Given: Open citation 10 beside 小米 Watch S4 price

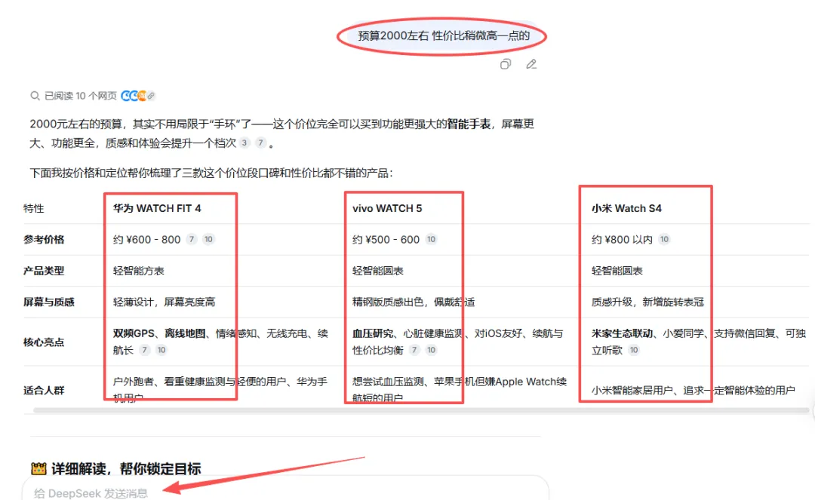Looking at the screenshot, I should tap(664, 240).
